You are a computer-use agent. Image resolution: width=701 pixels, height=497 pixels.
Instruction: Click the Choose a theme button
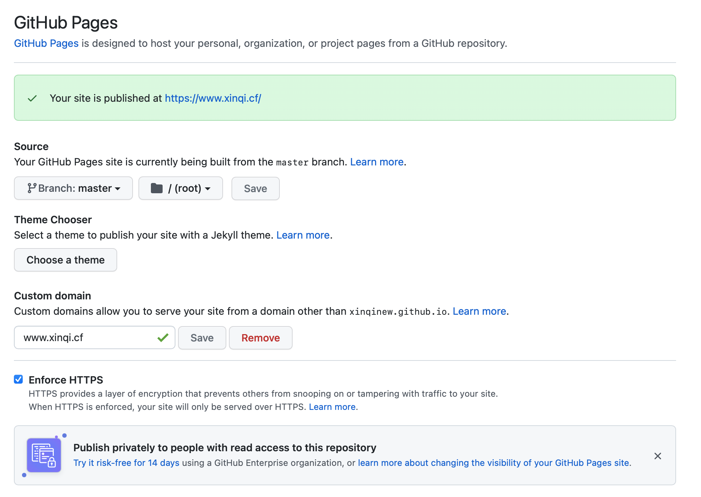pos(66,260)
